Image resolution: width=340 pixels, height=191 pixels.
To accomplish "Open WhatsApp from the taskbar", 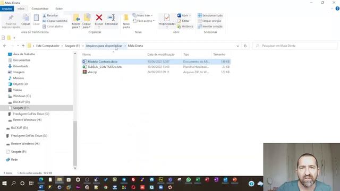I will 189,180.
